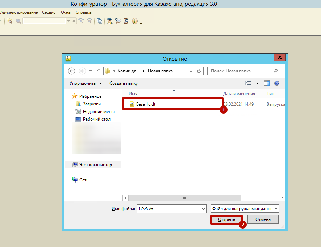The height and width of the screenshot is (247, 321).
Task: Open the About info icon in toolbar
Action: coord(135,21)
